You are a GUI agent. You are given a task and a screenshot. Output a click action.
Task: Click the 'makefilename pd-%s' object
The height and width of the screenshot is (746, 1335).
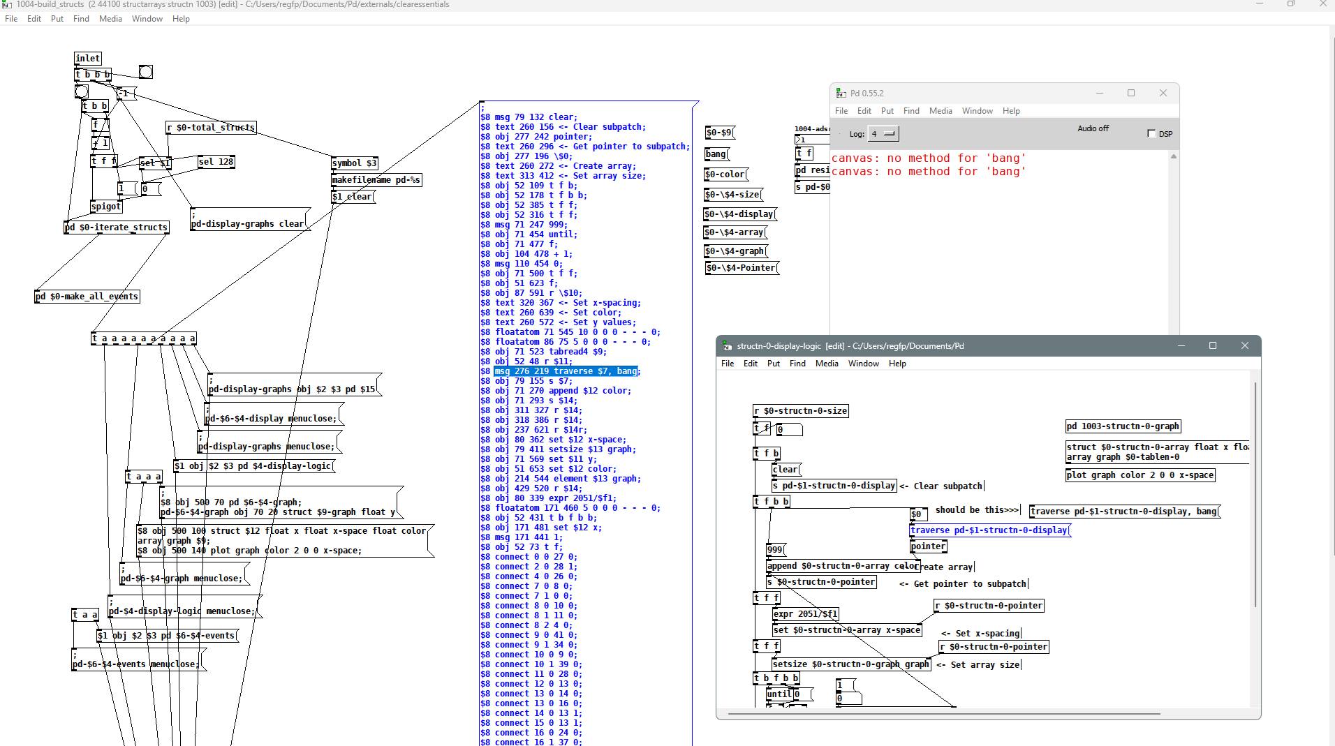click(x=376, y=180)
